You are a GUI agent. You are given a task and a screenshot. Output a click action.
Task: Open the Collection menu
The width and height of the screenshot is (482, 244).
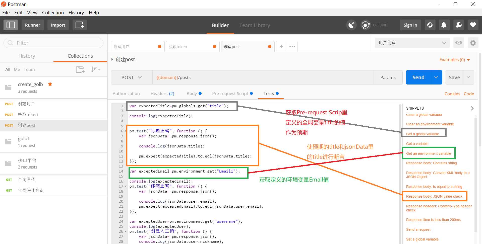(x=53, y=13)
